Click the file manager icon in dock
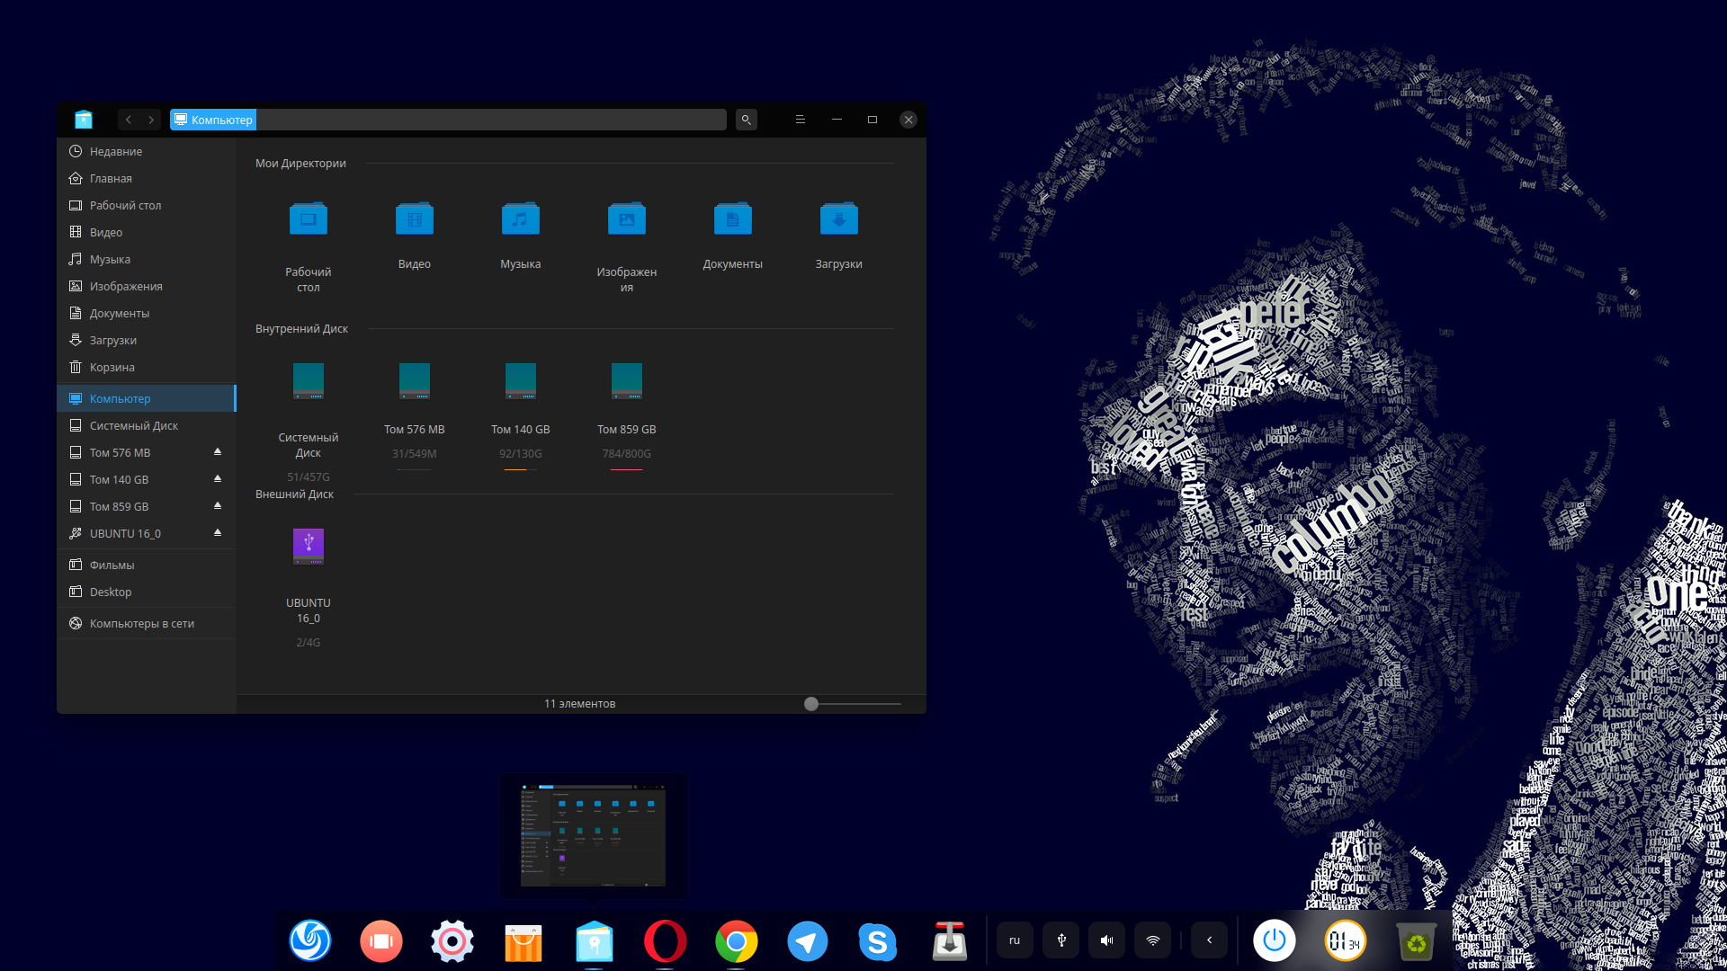This screenshot has height=971, width=1727. (x=595, y=941)
